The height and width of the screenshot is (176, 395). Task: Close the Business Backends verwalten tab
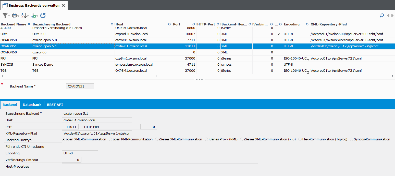tap(63, 5)
